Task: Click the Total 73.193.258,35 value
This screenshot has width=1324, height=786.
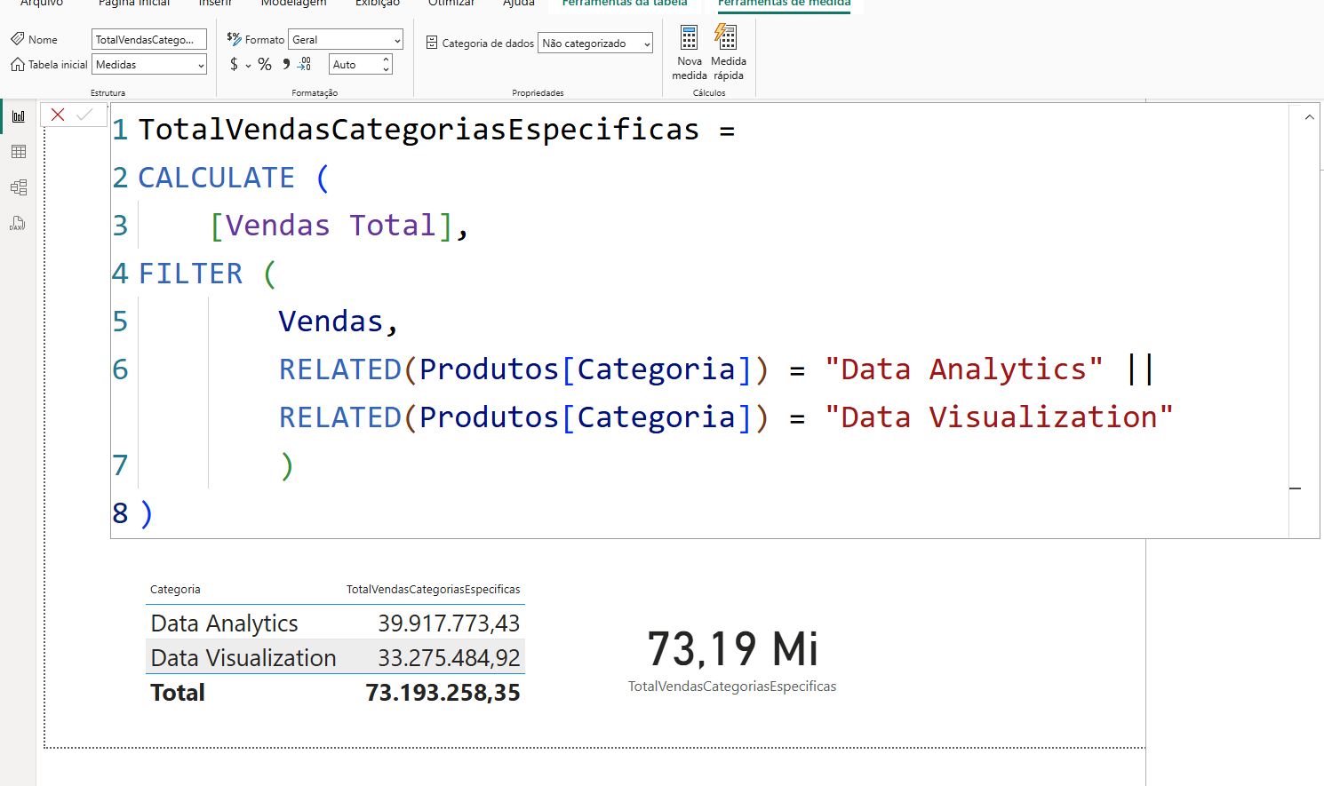Action: pos(443,693)
